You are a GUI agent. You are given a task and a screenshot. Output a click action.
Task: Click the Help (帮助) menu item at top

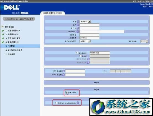pos(148,1)
